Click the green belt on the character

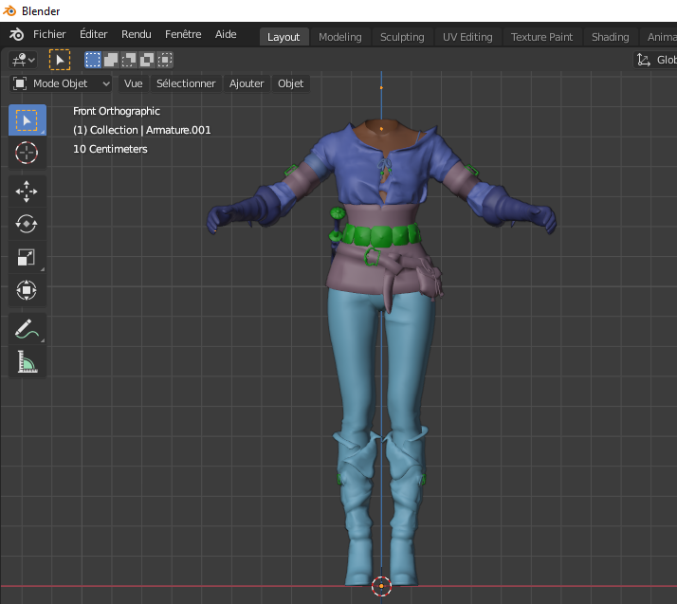(380, 235)
